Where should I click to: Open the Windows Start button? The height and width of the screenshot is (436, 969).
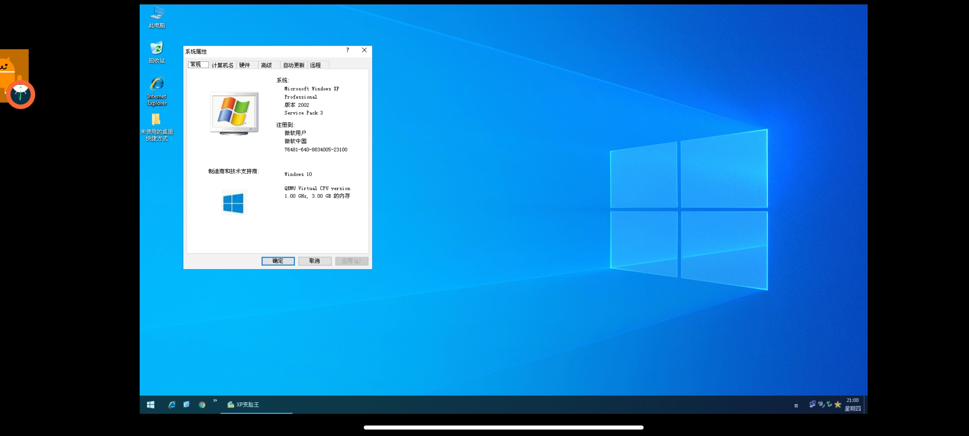[x=151, y=405]
